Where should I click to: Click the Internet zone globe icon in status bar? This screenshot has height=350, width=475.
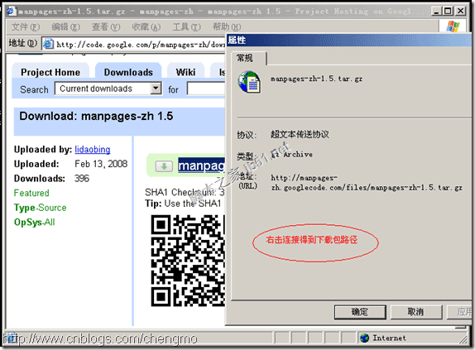(364, 338)
